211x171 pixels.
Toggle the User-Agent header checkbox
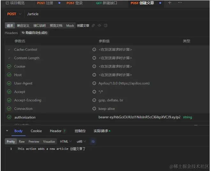(9, 83)
